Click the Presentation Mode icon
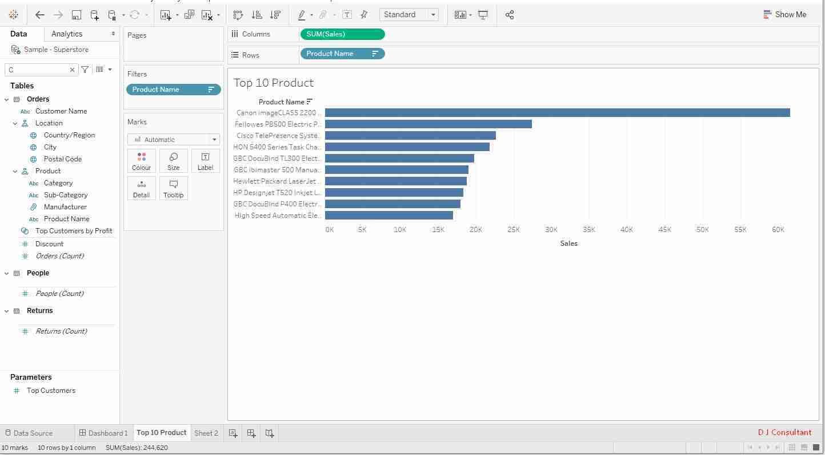 [483, 15]
